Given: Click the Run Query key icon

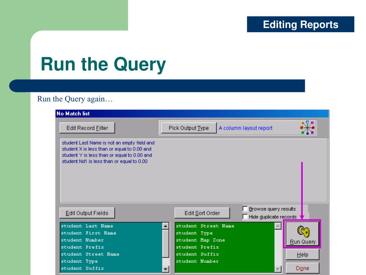Looking at the screenshot, I should coord(303,231).
